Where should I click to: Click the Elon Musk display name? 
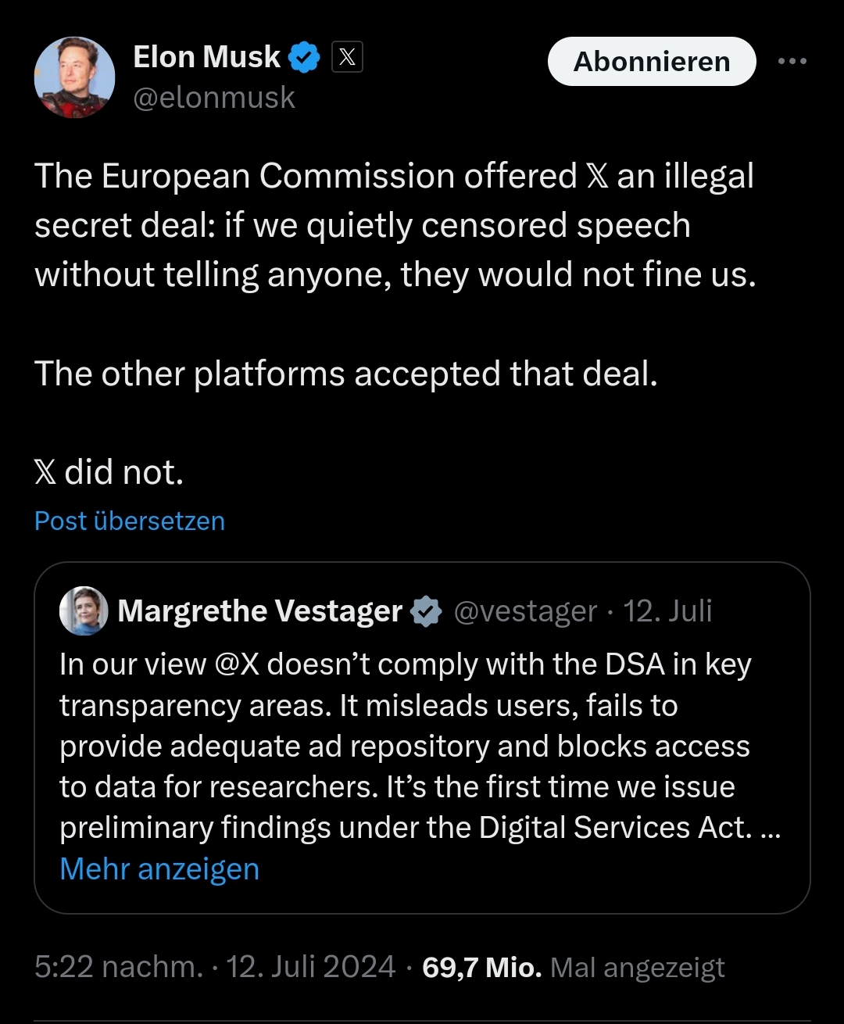pos(206,57)
